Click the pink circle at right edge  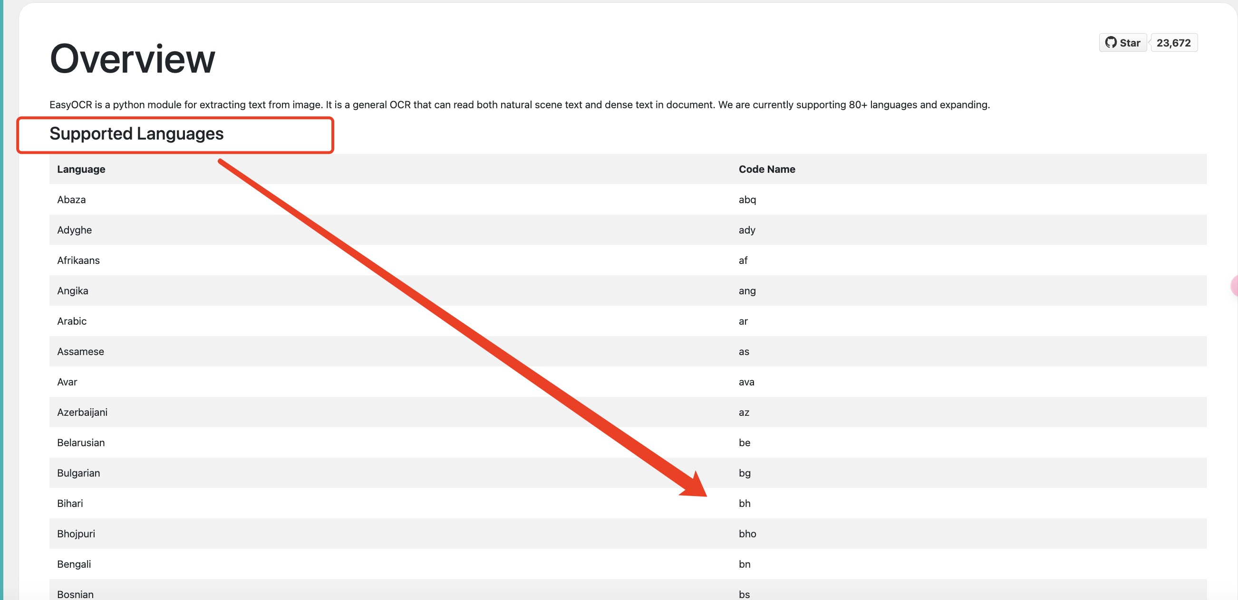[x=1233, y=286]
